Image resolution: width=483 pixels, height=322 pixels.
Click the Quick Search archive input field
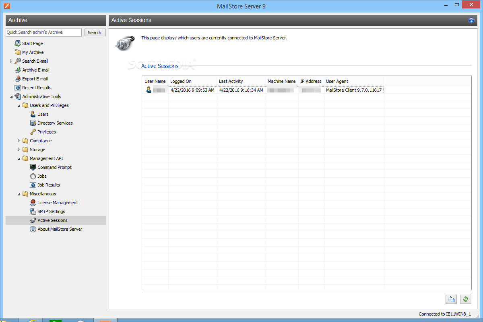[x=43, y=32]
